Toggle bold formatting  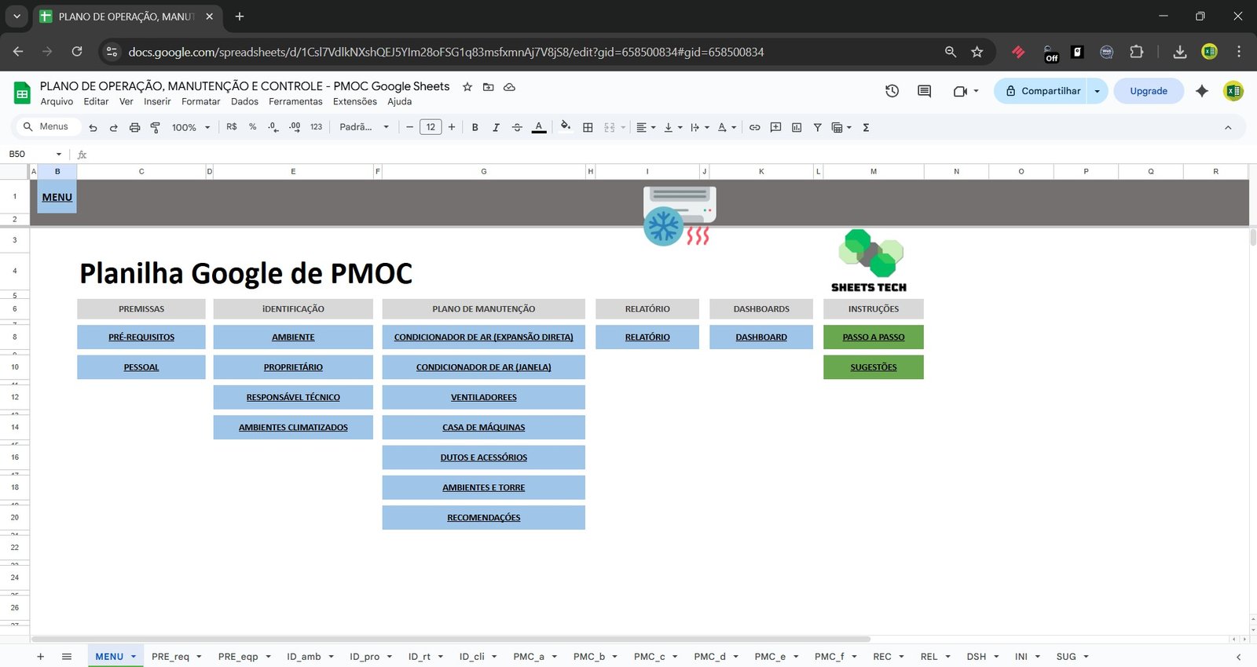point(475,127)
